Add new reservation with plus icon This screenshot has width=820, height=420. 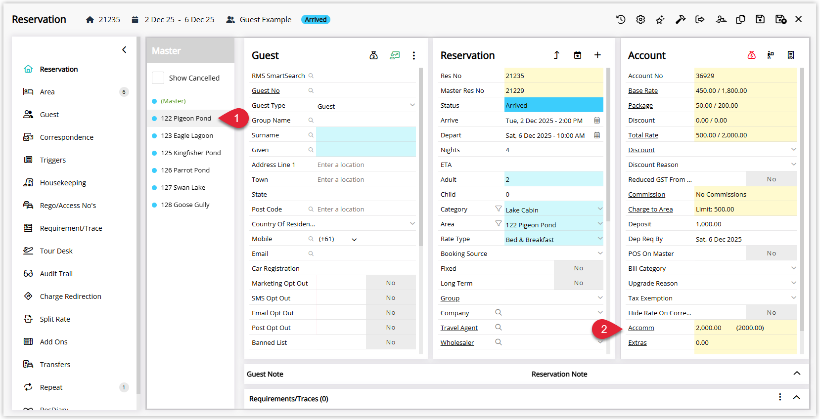pos(597,55)
